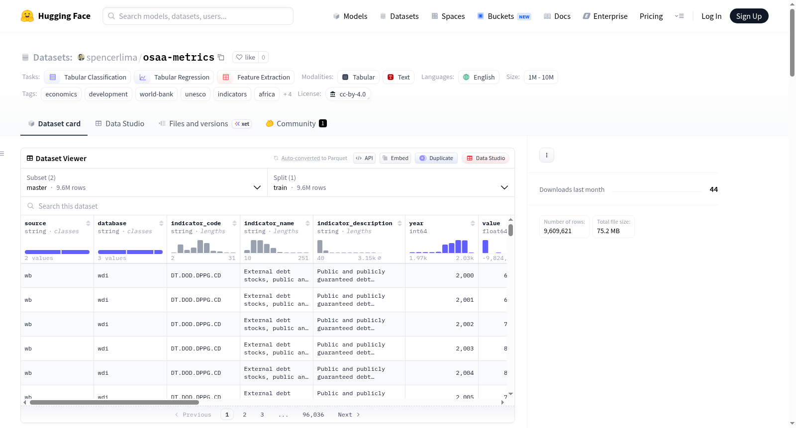Viewport: 796px width, 428px height.
Task: Go to the Community tab
Action: pyautogui.click(x=297, y=124)
